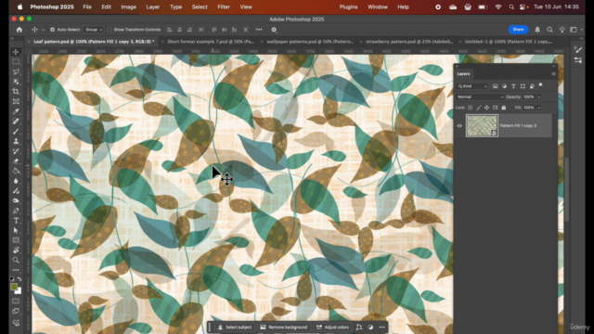Toggle the pixel layer filter
Viewport: 594px width, 334px height.
pos(495,86)
